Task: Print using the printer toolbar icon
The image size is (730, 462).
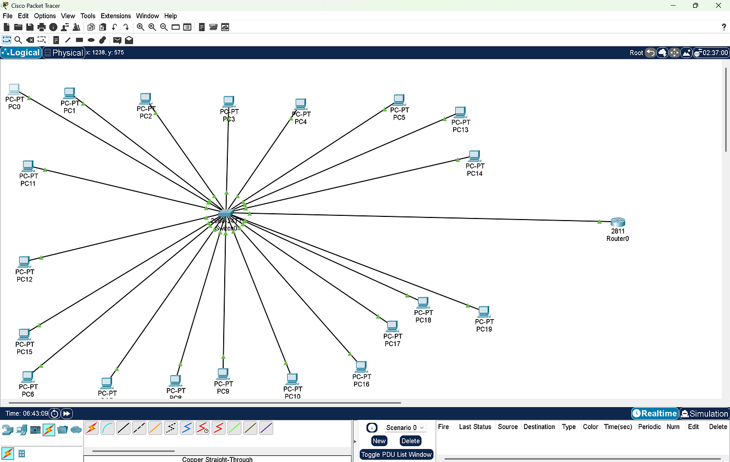Action: point(42,27)
